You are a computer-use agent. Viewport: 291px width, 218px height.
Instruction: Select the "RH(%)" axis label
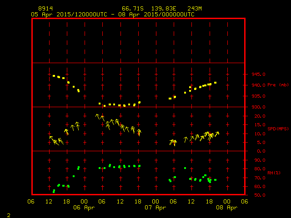[274, 173]
